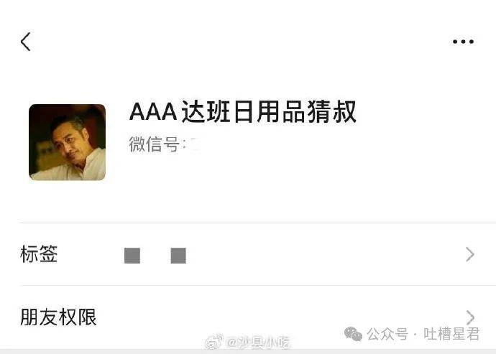Open the 吐槽星君 account name
This screenshot has height=354, width=496.
click(451, 334)
